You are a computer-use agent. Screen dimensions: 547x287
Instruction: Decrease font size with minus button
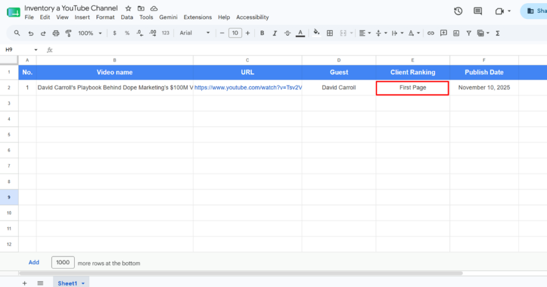coord(222,33)
